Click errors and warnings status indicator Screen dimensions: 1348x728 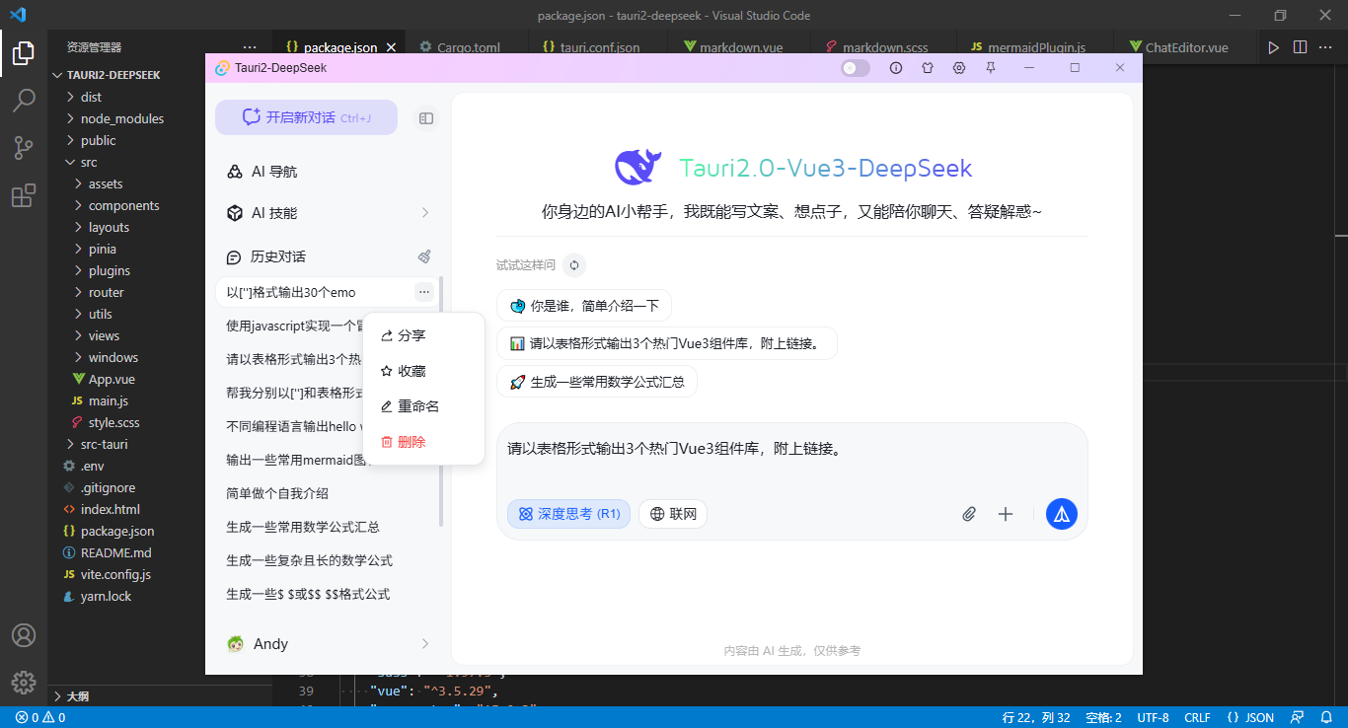(x=40, y=717)
